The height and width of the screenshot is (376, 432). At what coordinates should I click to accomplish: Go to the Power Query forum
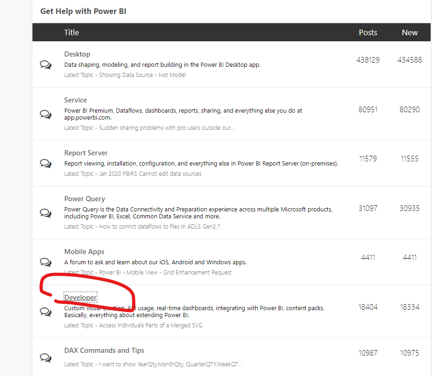[x=84, y=199]
